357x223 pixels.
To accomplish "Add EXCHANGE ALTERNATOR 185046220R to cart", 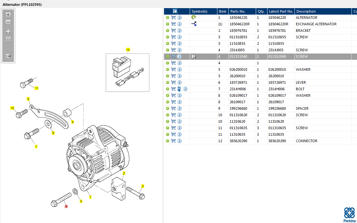I will coord(173,24).
